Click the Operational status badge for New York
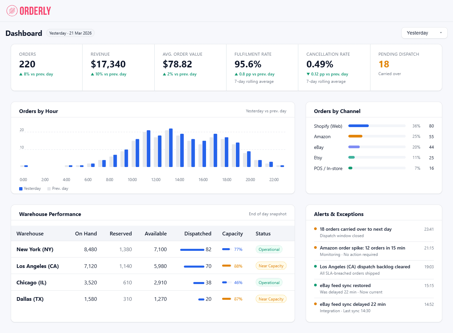 click(x=269, y=249)
